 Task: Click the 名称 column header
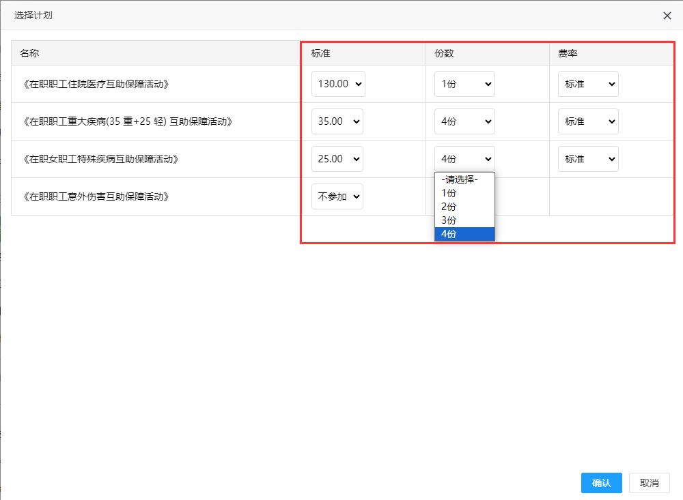point(156,53)
